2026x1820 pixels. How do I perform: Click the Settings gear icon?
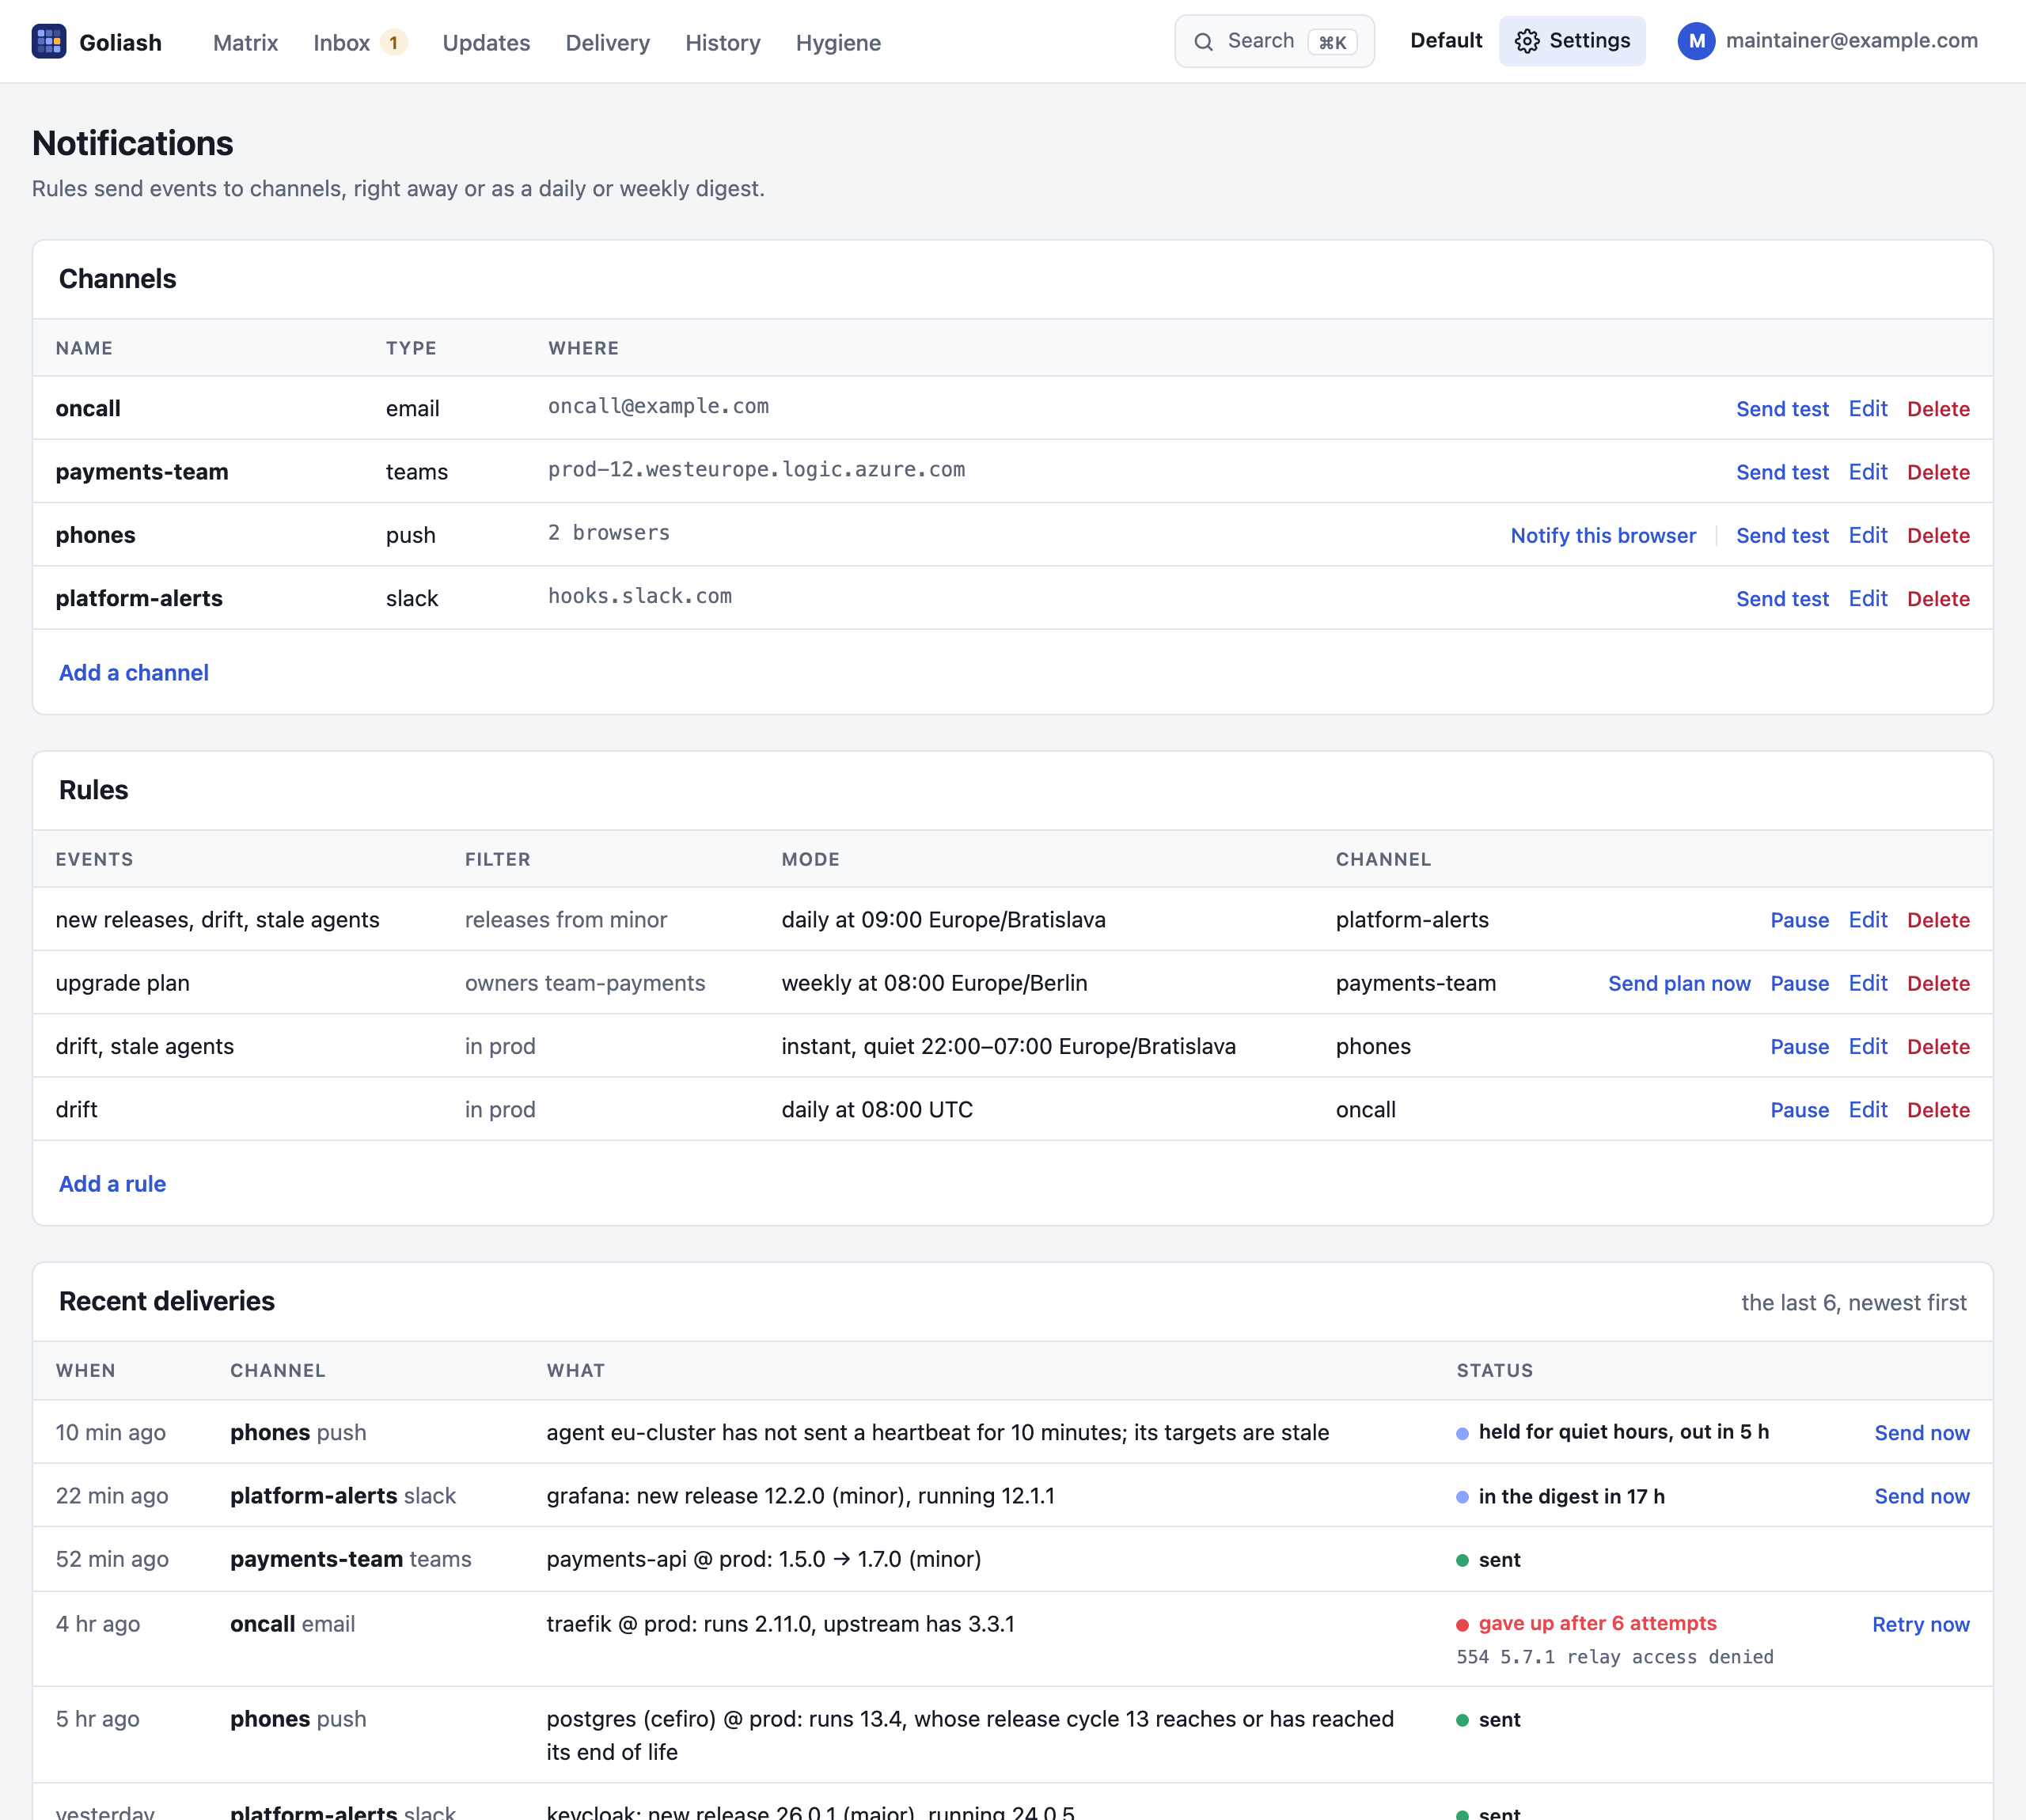[x=1527, y=41]
